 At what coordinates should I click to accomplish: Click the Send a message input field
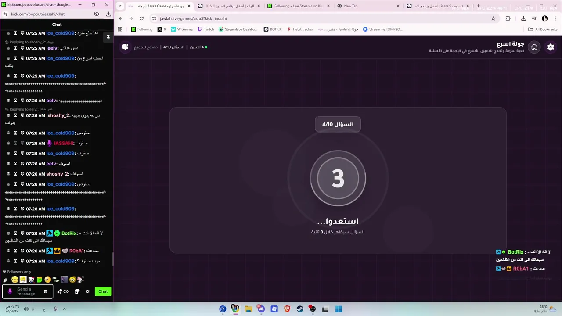pyautogui.click(x=28, y=291)
